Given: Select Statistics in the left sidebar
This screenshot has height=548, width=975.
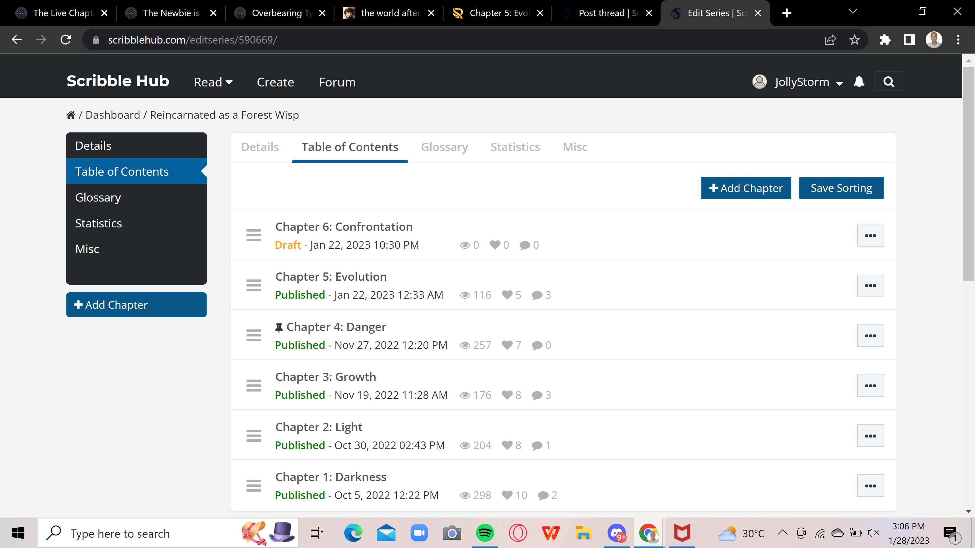Looking at the screenshot, I should [x=98, y=223].
